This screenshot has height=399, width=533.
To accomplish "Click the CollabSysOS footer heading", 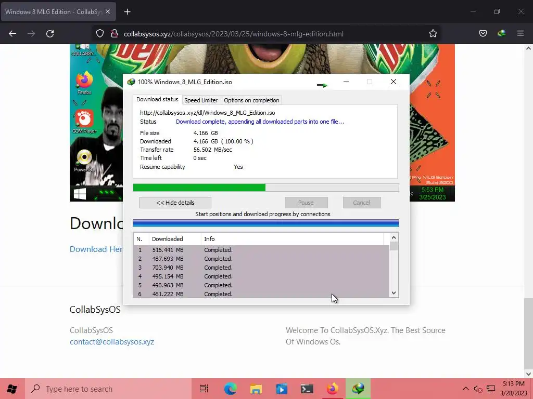I will coord(95,310).
